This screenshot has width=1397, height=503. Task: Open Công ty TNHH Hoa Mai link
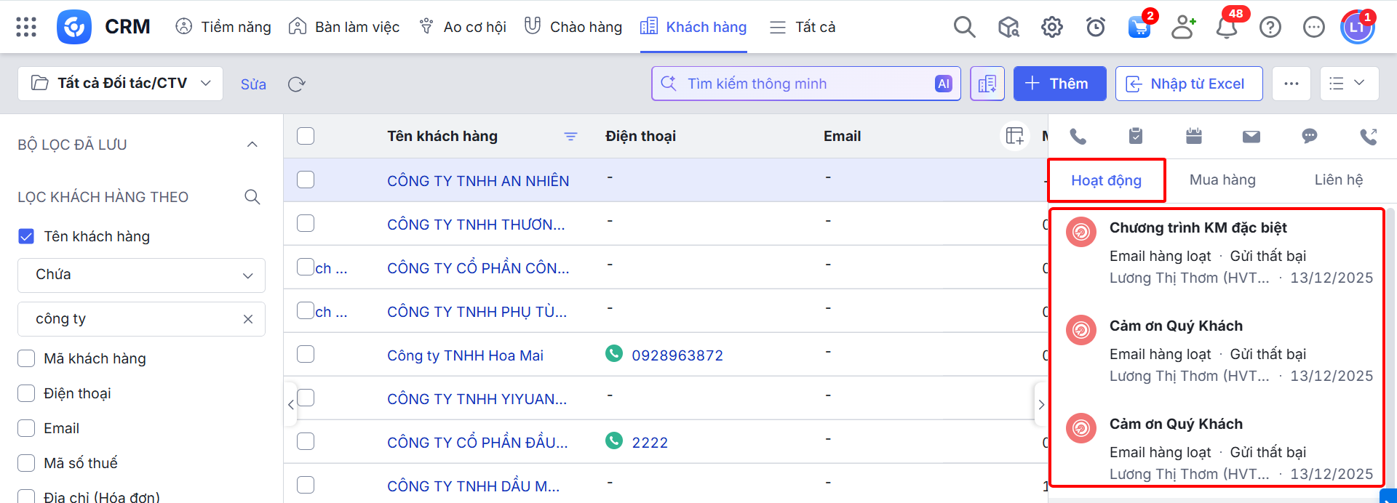(465, 355)
